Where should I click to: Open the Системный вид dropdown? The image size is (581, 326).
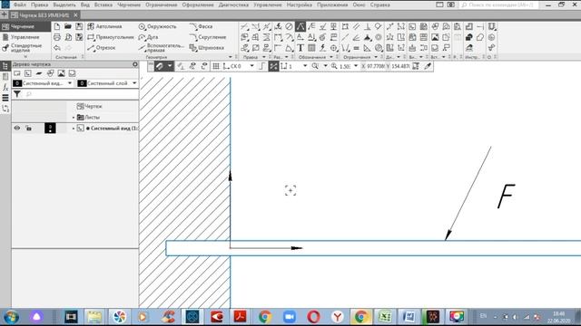pyautogui.click(x=70, y=83)
